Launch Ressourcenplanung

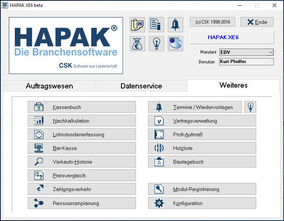click(x=82, y=203)
